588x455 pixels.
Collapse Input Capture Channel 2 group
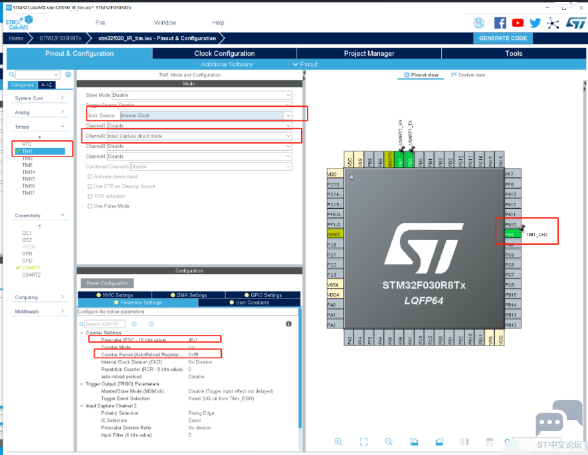click(x=82, y=406)
